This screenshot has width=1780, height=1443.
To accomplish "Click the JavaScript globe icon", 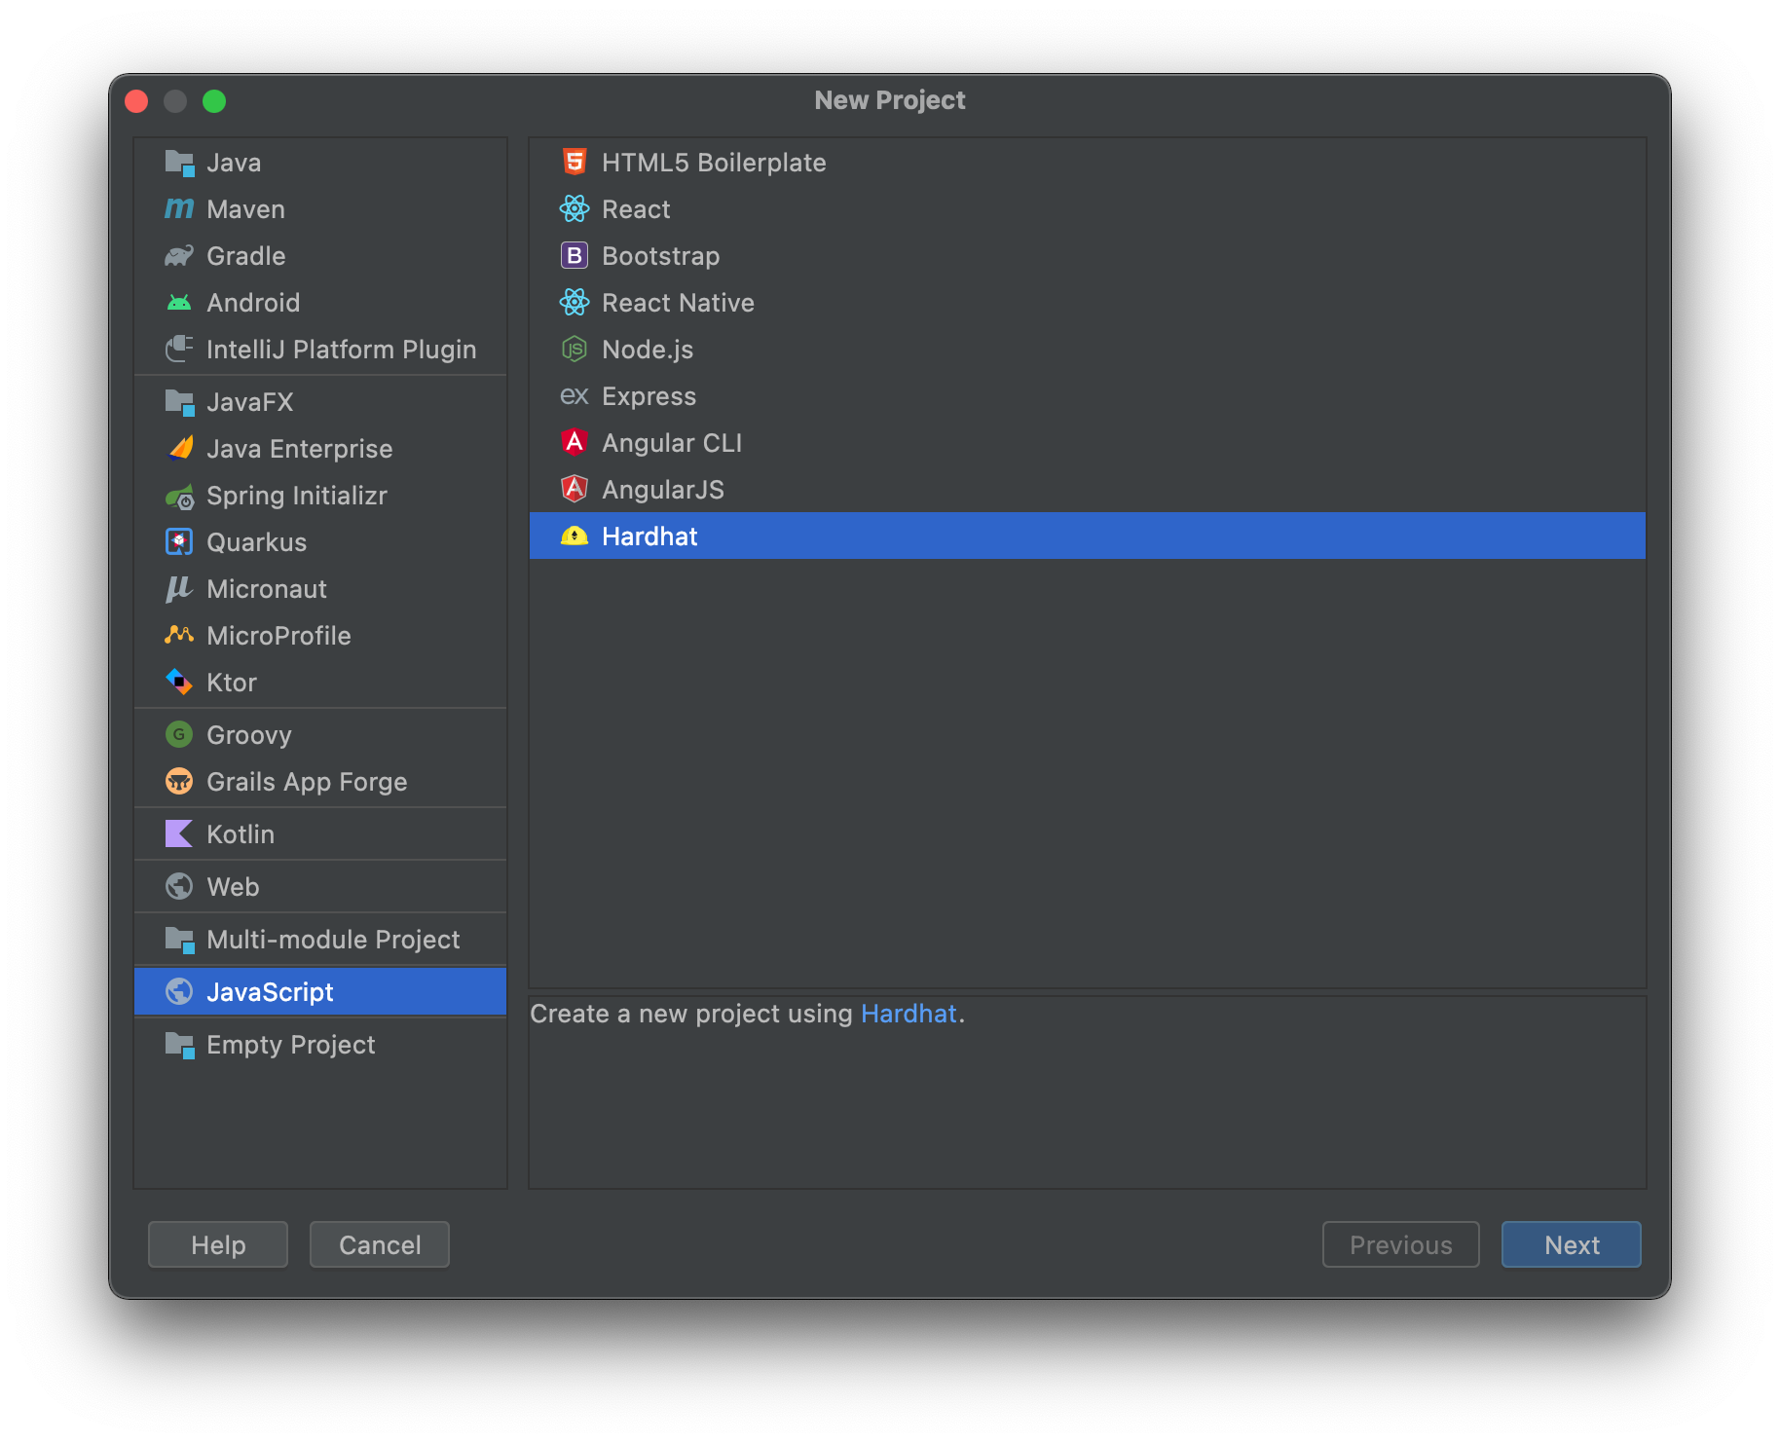I will (x=179, y=992).
